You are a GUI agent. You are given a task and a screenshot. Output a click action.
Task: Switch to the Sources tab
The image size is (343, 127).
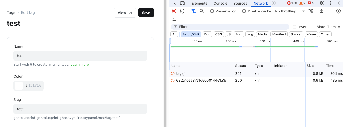[240, 3]
